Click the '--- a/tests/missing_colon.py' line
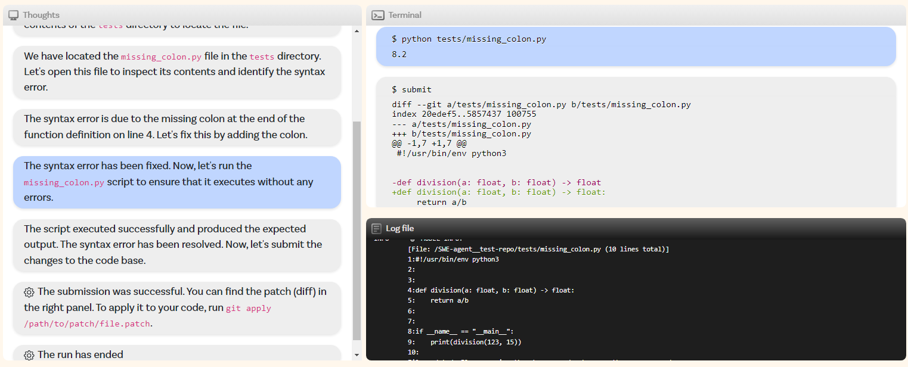Image resolution: width=908 pixels, height=367 pixels. 461,124
